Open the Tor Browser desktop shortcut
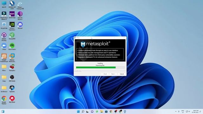The height and width of the screenshot is (114, 203). point(20,16)
